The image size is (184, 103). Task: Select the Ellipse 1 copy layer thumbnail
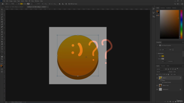point(160,86)
